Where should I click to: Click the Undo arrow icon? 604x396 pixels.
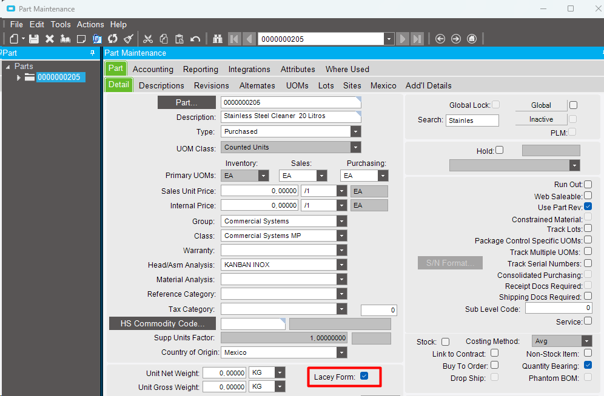coord(195,39)
